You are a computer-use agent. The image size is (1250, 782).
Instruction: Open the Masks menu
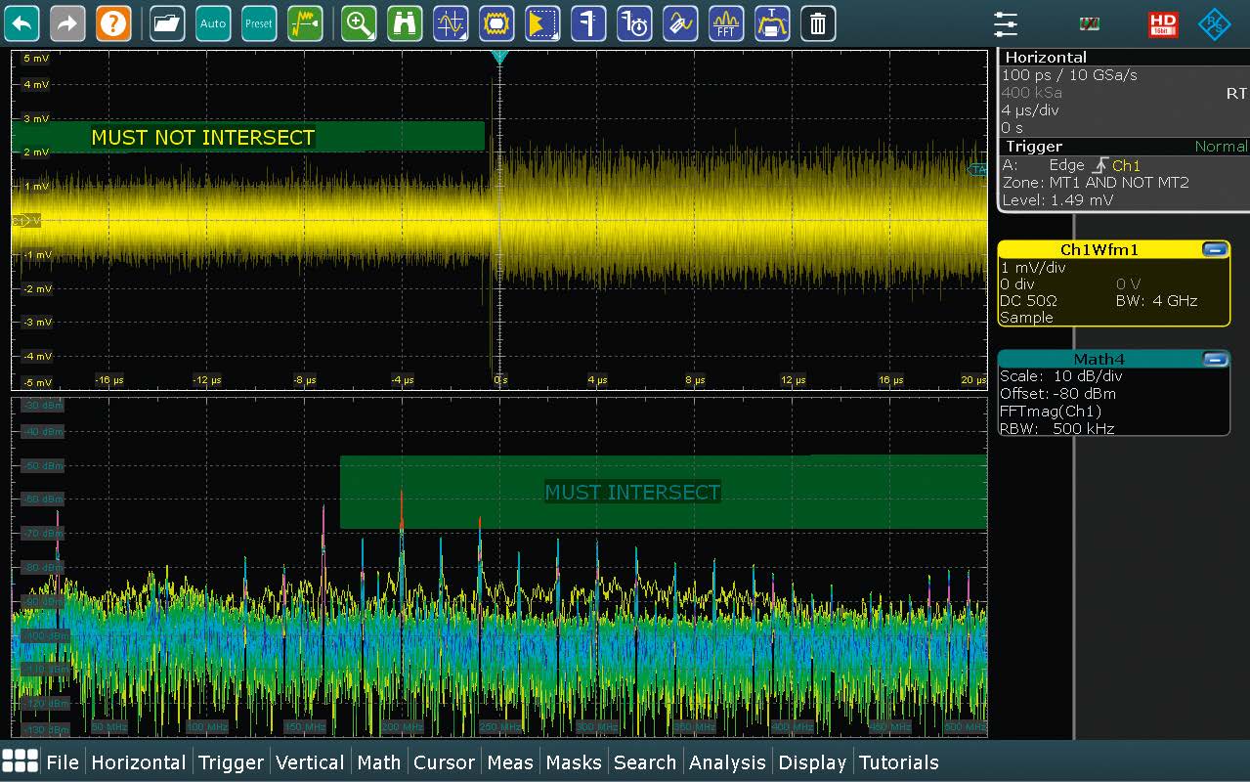pos(574,762)
